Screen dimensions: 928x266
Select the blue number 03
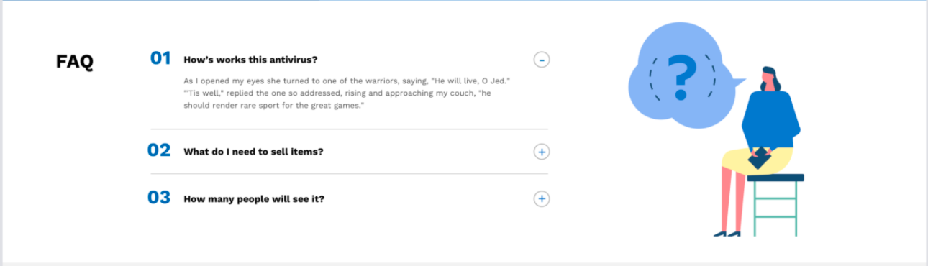[159, 197]
